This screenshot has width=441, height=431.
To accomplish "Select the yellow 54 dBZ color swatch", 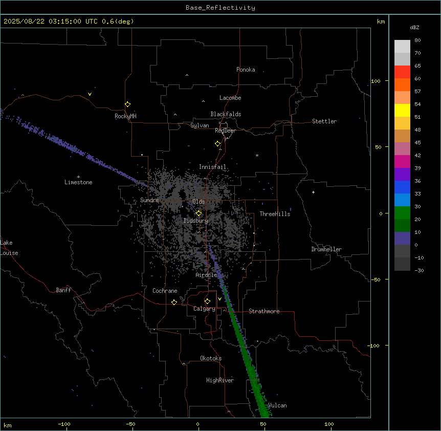I will point(402,110).
